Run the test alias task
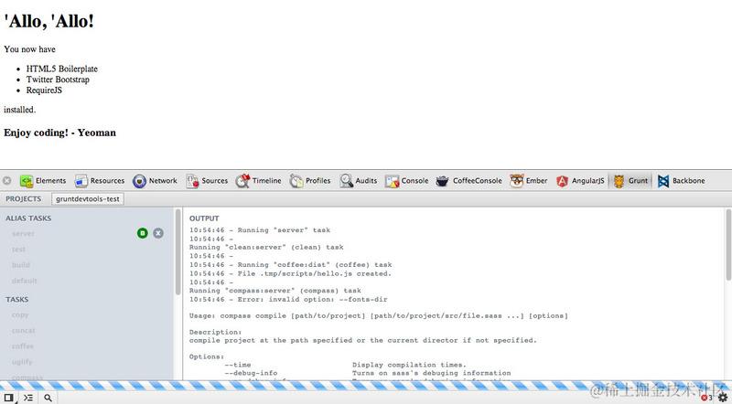Screen dimensions: 732x404 click(x=18, y=250)
